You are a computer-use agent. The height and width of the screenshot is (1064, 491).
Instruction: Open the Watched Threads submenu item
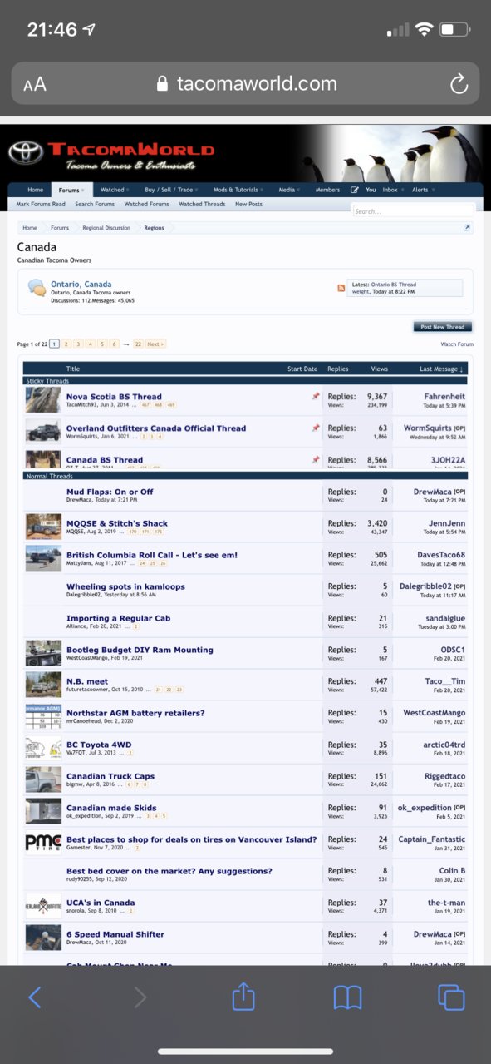point(202,204)
